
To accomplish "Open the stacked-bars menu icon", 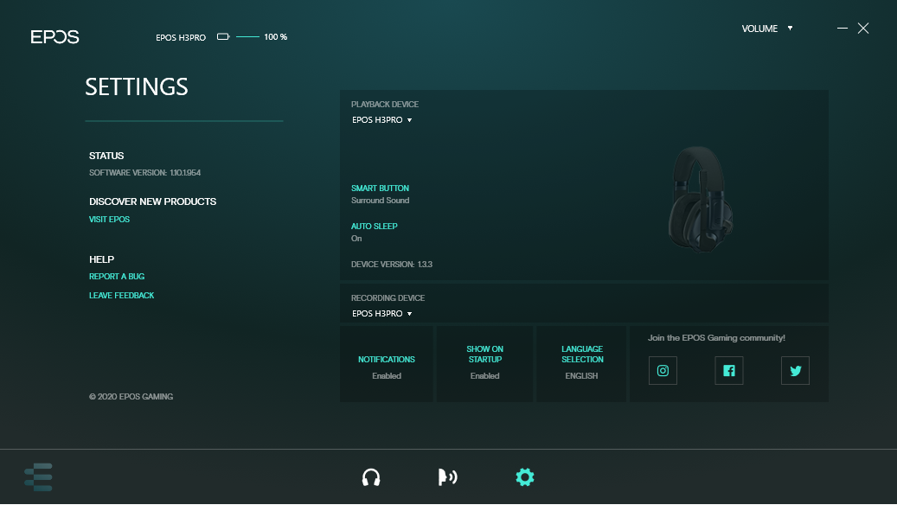I will tap(38, 477).
